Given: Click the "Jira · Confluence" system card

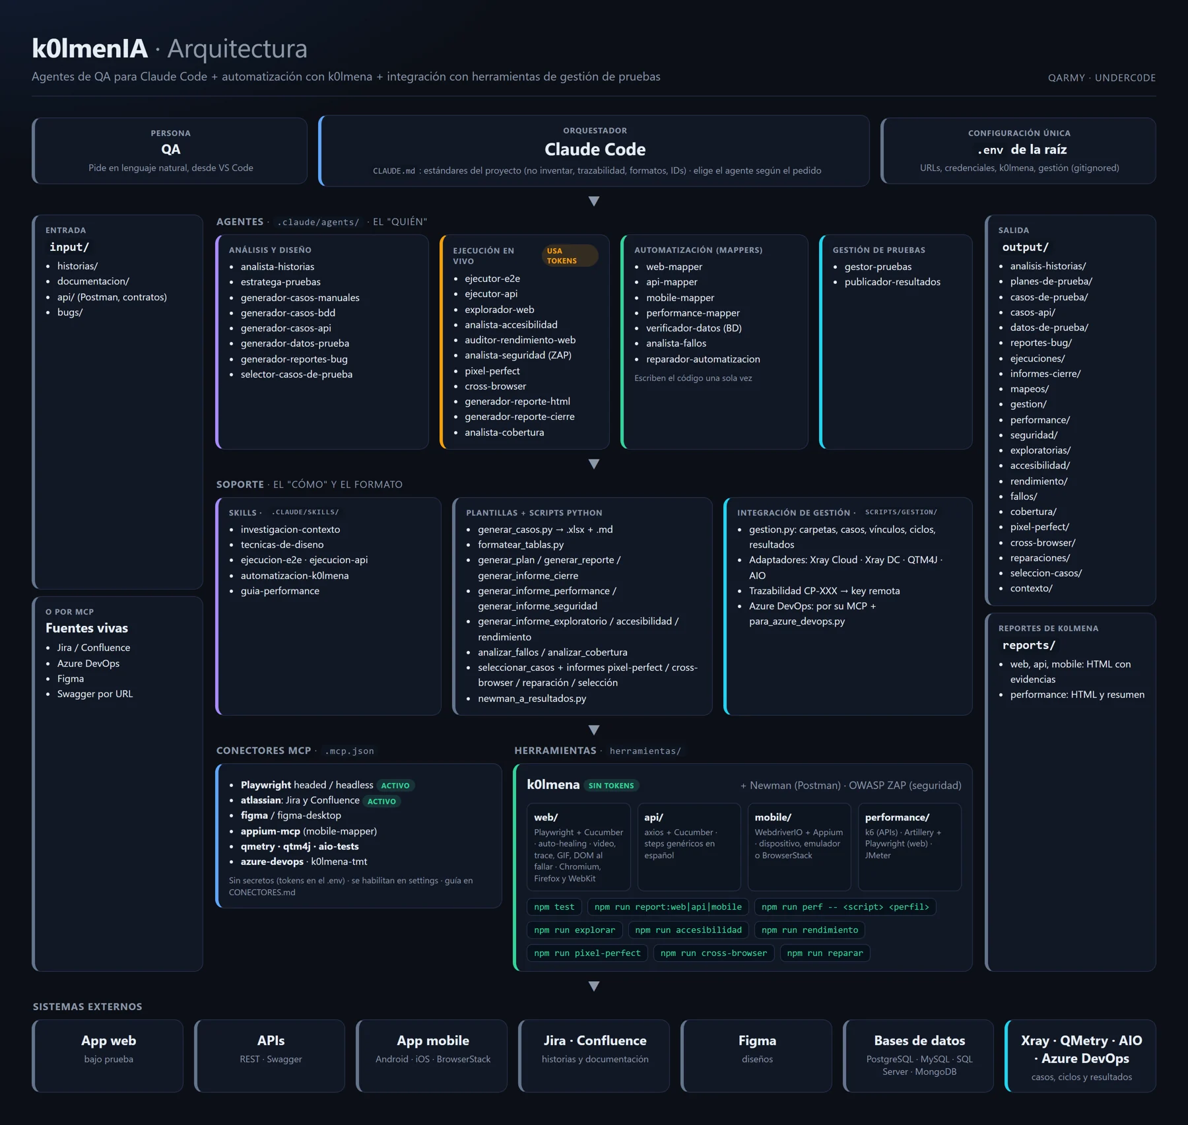Looking at the screenshot, I should click(x=595, y=1056).
